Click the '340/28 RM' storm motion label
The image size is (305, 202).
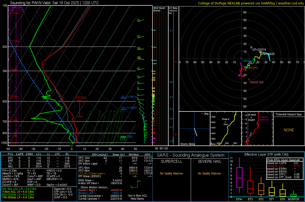pyautogui.click(x=256, y=82)
